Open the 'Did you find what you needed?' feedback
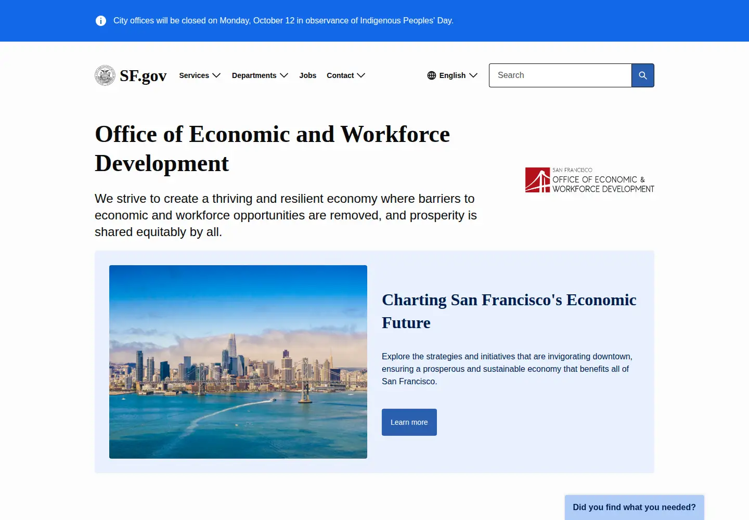Viewport: 749px width, 520px height. (x=635, y=508)
